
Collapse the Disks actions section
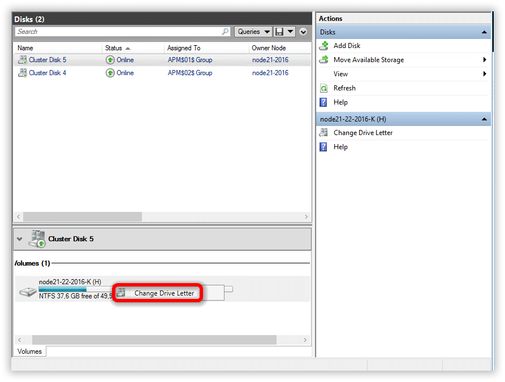(484, 32)
